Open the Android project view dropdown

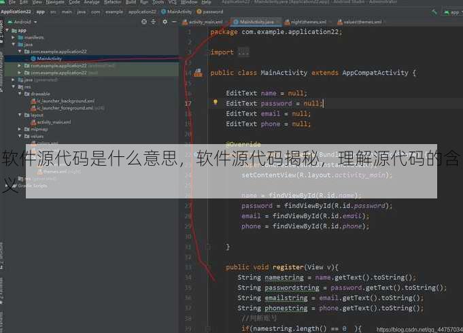point(22,22)
